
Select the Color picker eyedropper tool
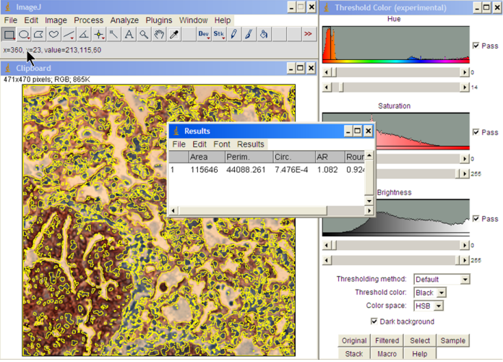coord(174,34)
